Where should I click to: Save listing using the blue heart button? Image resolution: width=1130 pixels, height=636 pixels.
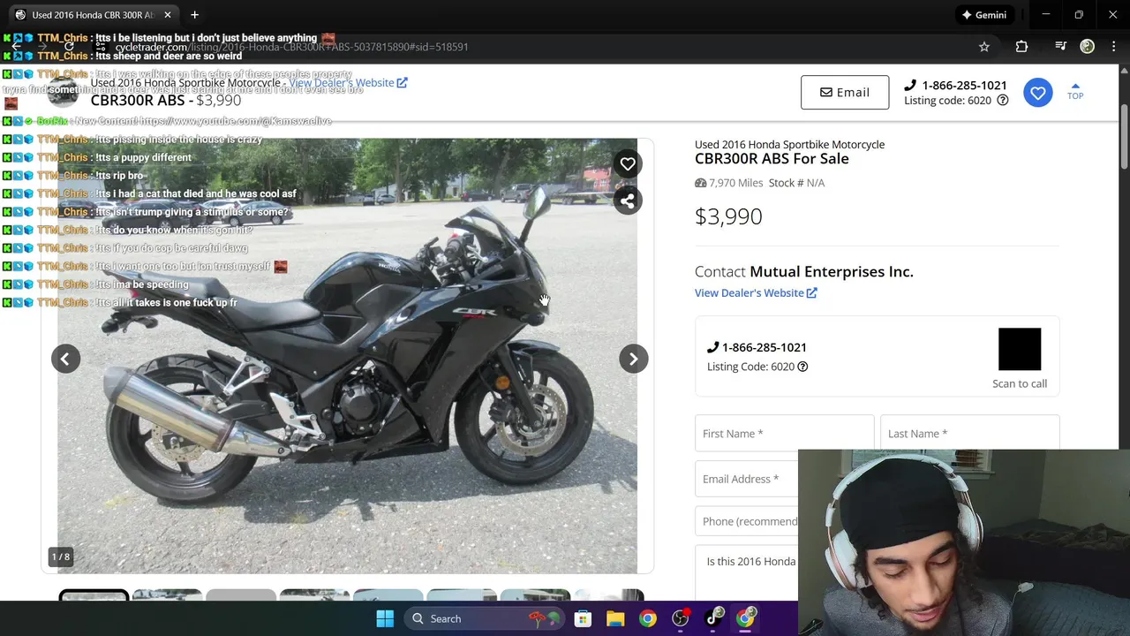[x=1038, y=93]
